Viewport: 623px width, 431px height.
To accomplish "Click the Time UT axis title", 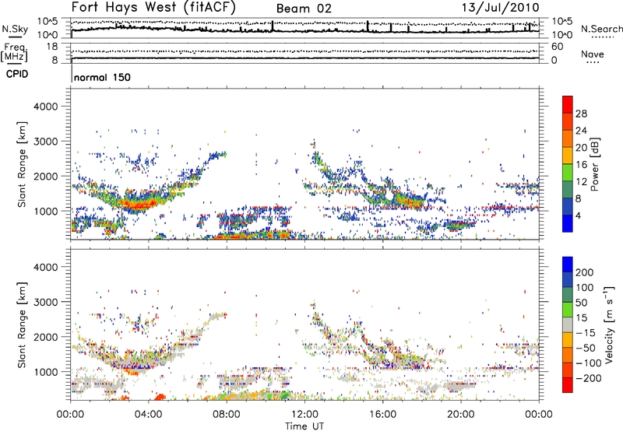I will tap(304, 426).
